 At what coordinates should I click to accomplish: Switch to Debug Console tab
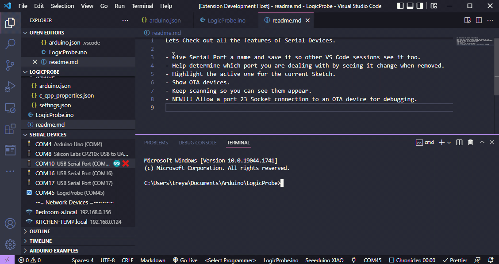[197, 143]
